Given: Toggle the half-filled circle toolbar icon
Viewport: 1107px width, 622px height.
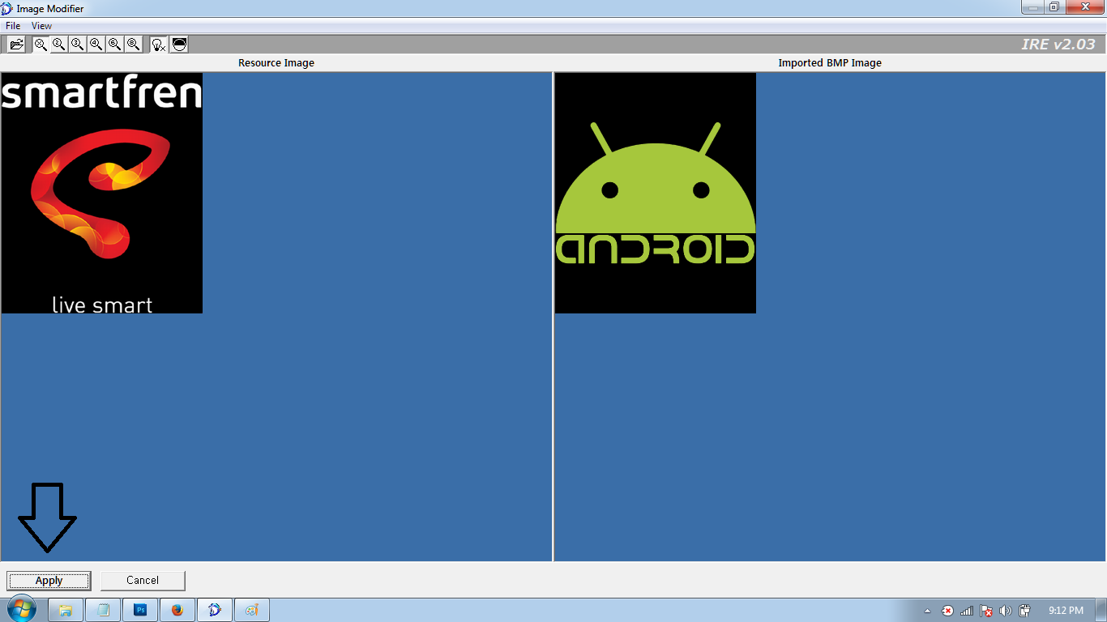Looking at the screenshot, I should (x=180, y=45).
